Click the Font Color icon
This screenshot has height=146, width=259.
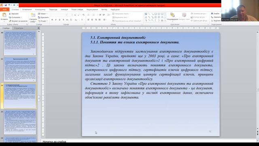click(x=82, y=20)
